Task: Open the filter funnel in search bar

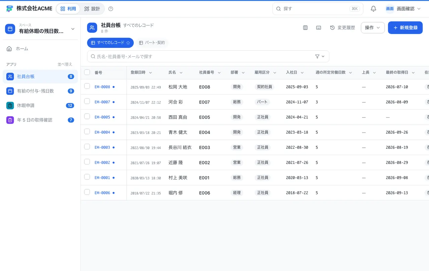Action: point(320,56)
